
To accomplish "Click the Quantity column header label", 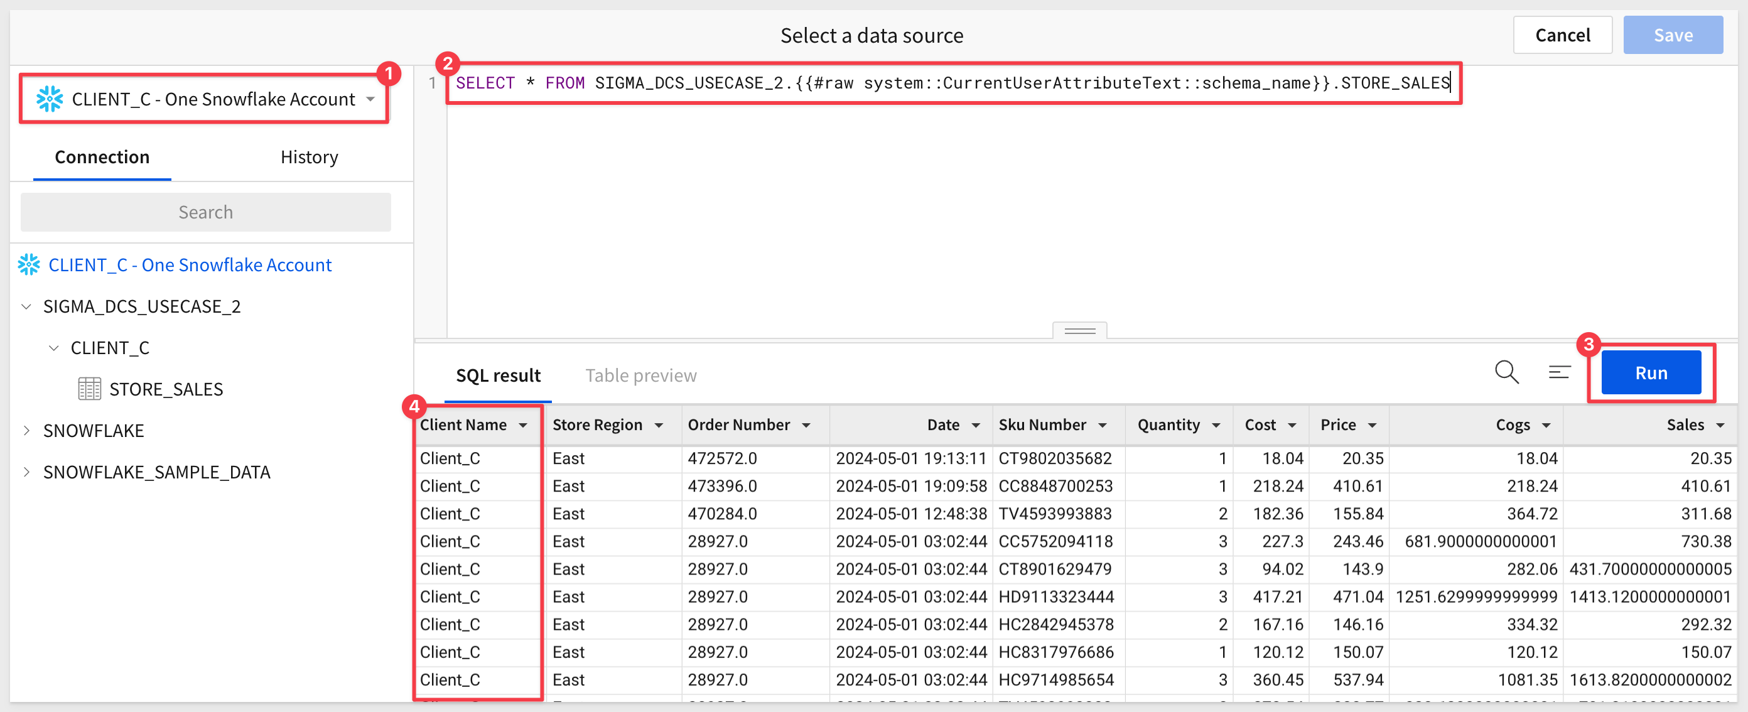I will pyautogui.click(x=1168, y=425).
